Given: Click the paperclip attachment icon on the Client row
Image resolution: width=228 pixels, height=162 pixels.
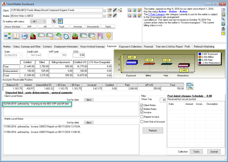Looking at the screenshot, I should [x=115, y=10].
